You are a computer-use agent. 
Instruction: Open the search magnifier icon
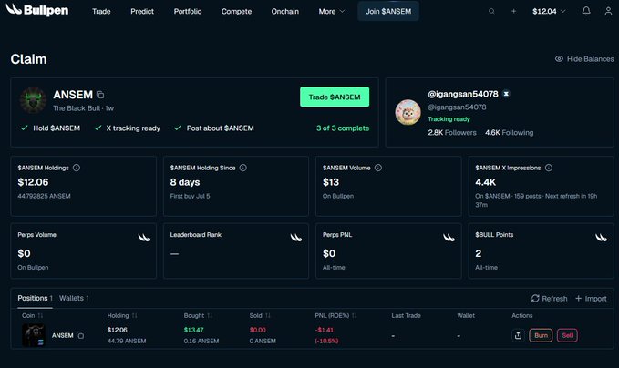(491, 12)
